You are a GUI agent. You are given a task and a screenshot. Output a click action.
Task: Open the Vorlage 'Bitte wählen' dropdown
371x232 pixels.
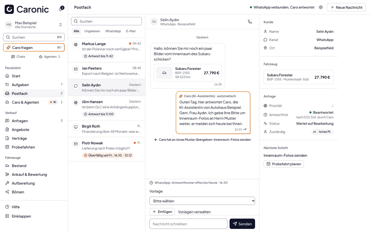click(x=202, y=201)
